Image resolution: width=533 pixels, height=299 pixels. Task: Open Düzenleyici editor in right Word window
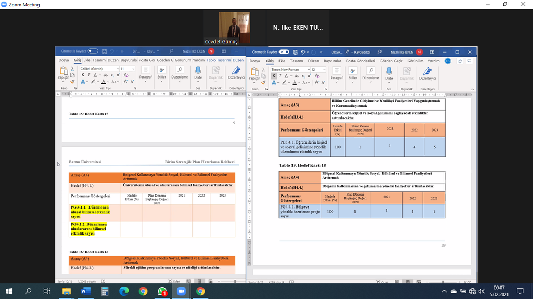(427, 73)
